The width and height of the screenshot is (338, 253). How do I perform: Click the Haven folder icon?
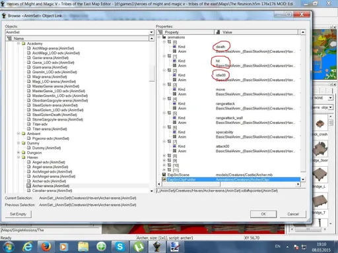(x=24, y=157)
